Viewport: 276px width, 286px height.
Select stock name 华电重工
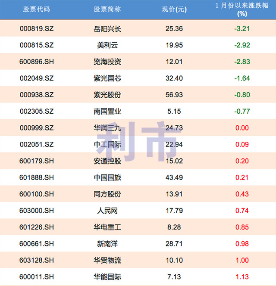107,227
